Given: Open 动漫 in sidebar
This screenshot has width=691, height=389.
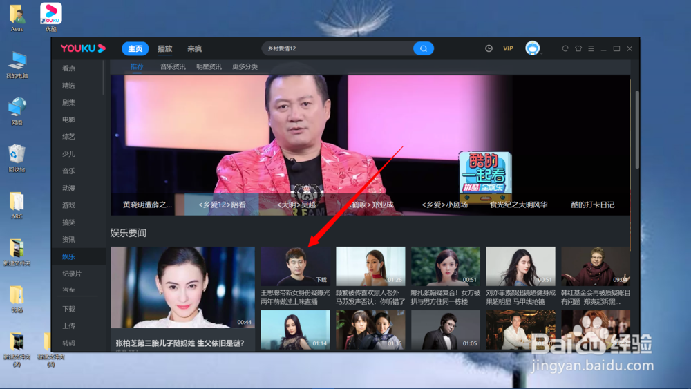Looking at the screenshot, I should (x=68, y=188).
